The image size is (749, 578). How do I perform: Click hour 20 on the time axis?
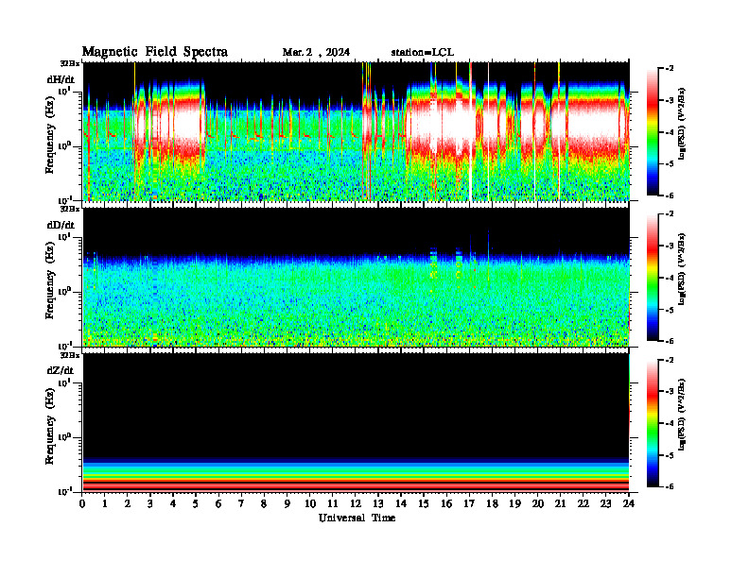click(537, 503)
